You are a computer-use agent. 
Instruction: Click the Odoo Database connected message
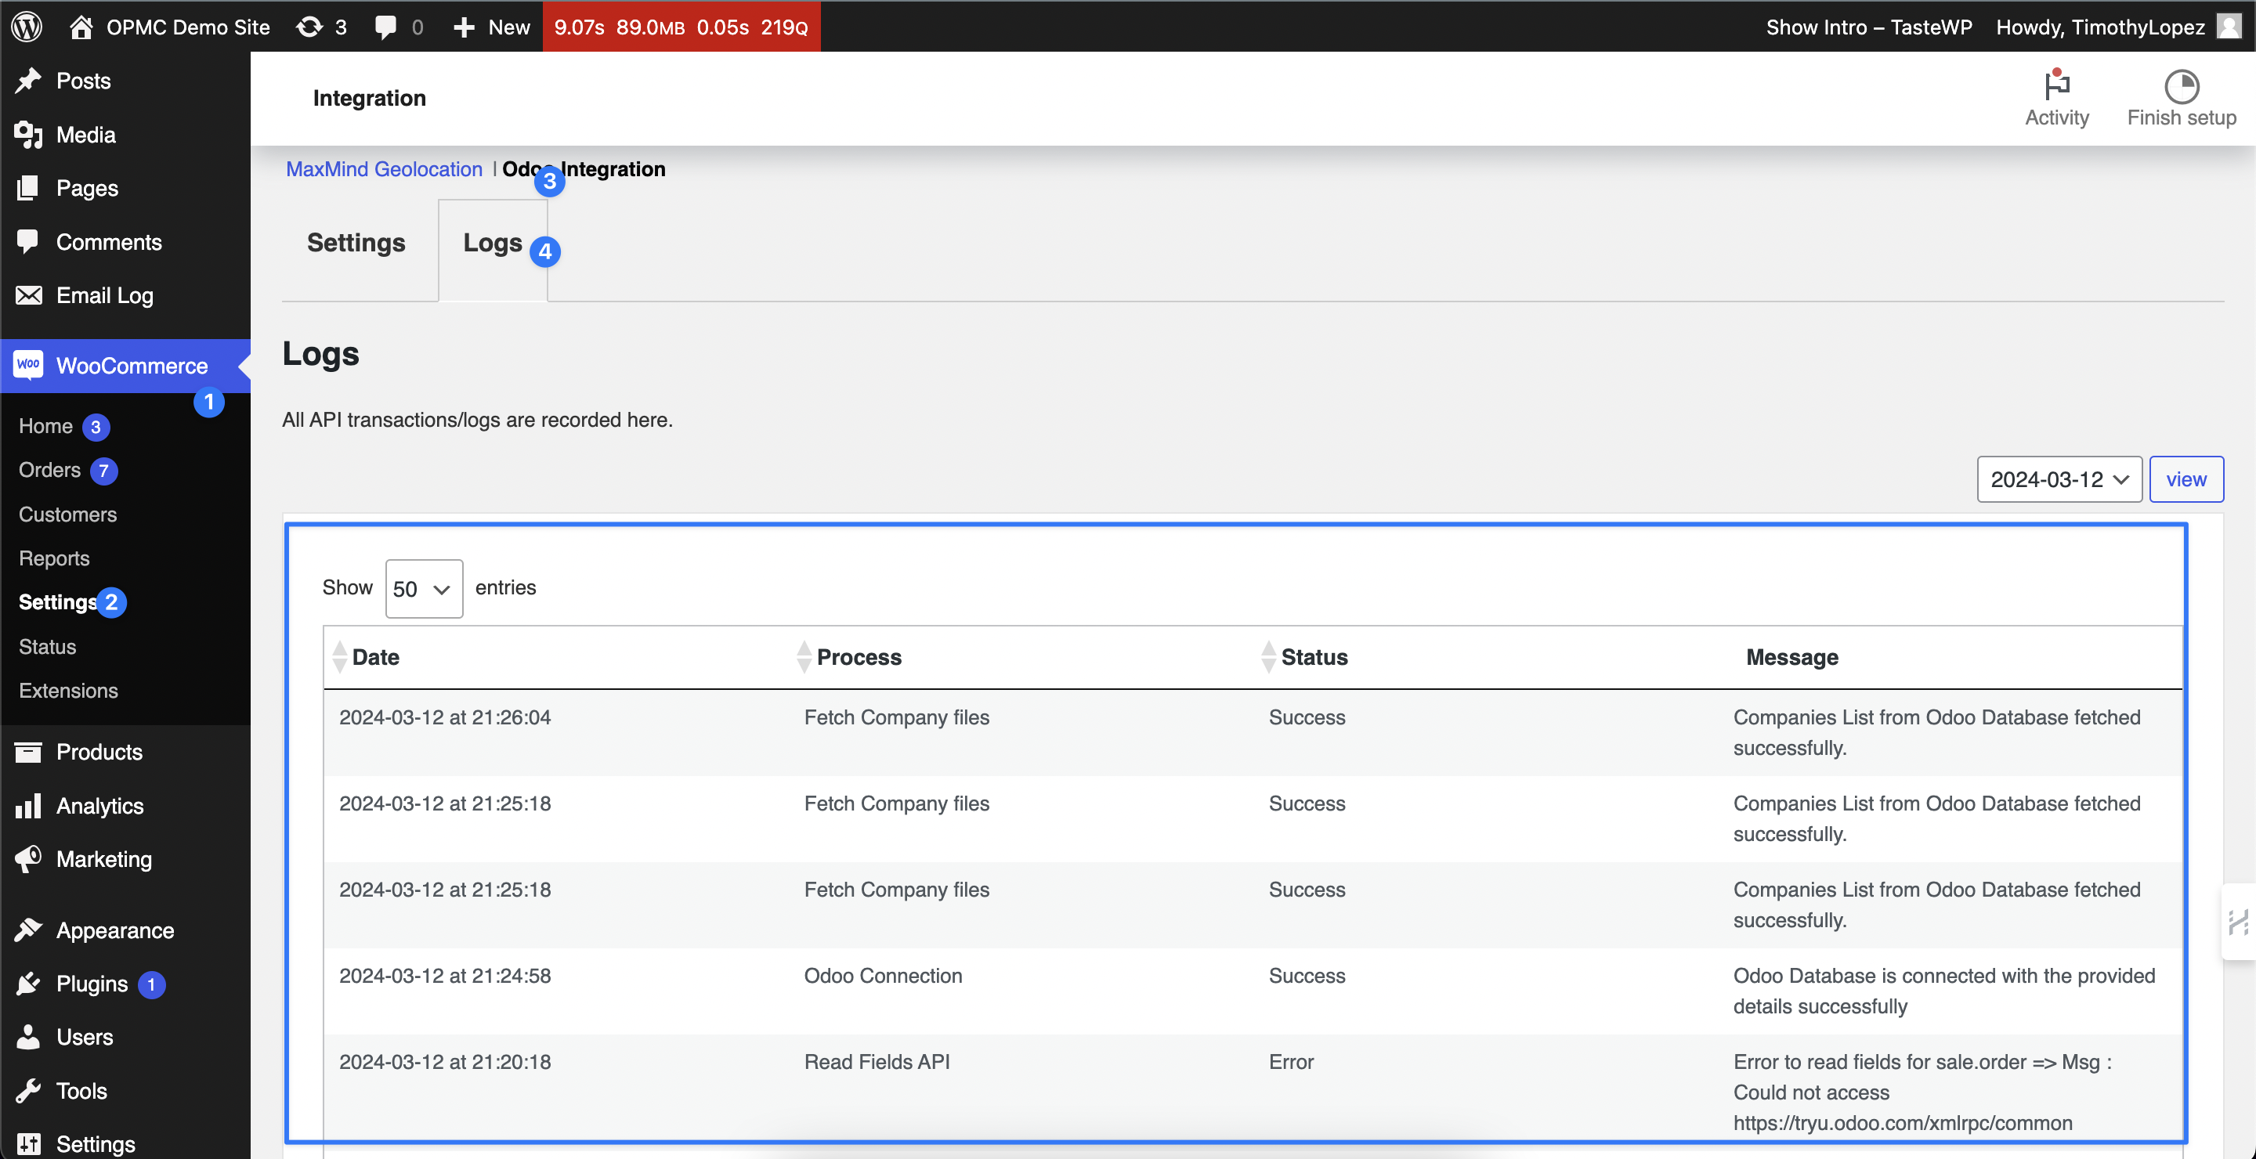click(x=1944, y=990)
